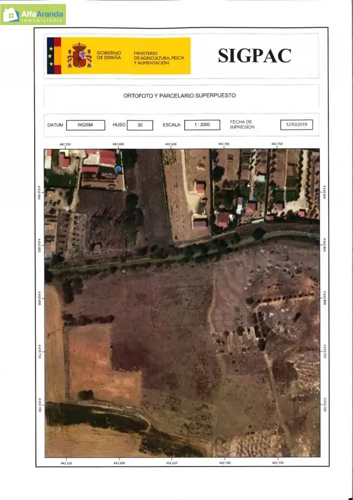Click the ESCALA label
The image size is (353, 500).
pos(171,125)
